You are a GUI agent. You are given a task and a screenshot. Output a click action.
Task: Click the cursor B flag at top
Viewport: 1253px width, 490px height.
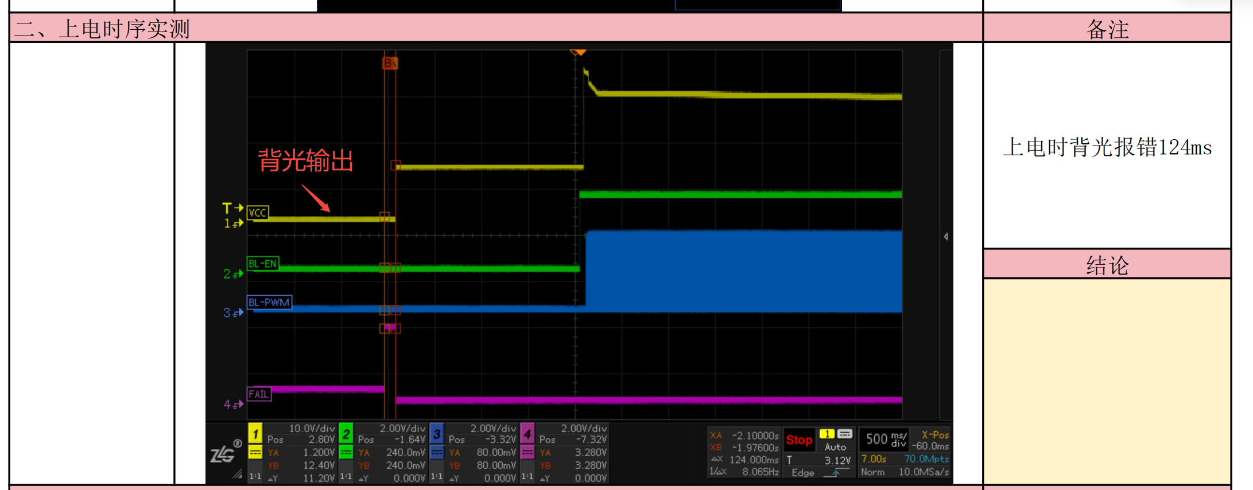point(390,63)
